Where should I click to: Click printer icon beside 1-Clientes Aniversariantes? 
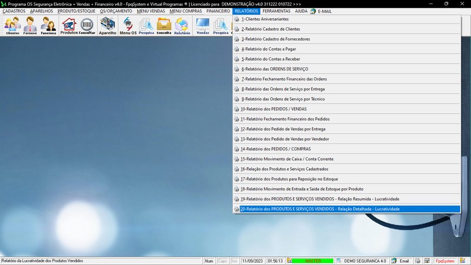(x=237, y=19)
